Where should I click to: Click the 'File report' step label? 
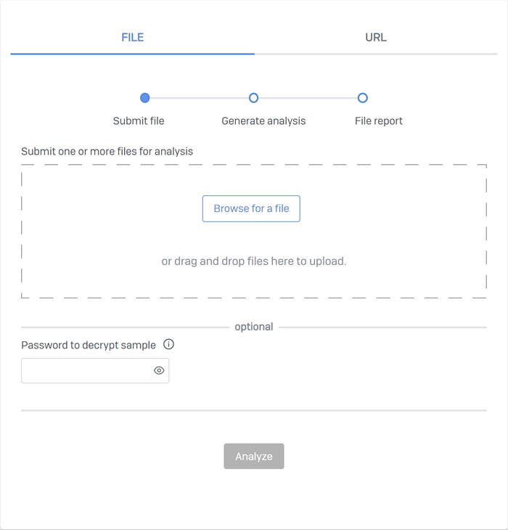[378, 121]
